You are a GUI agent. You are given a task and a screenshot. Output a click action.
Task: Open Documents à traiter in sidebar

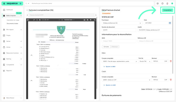coord(12,23)
